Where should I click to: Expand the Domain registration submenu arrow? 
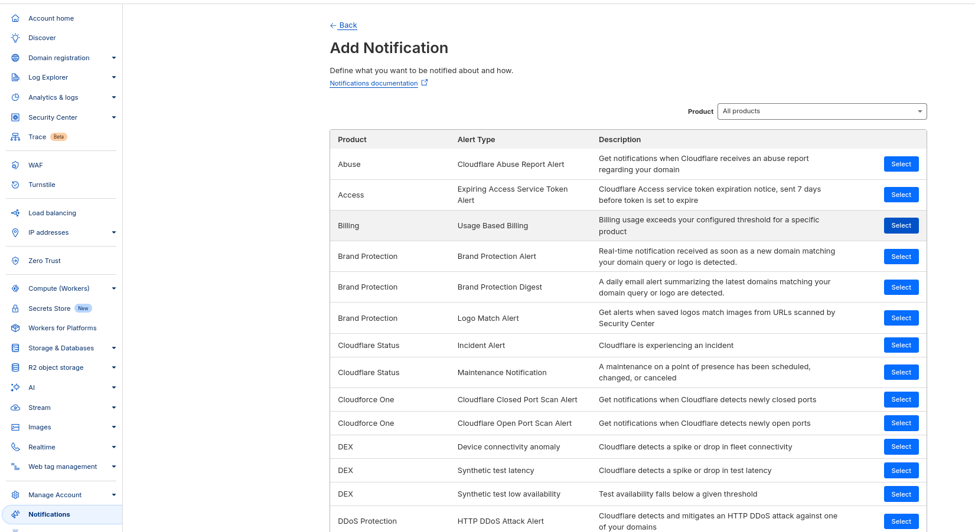114,58
